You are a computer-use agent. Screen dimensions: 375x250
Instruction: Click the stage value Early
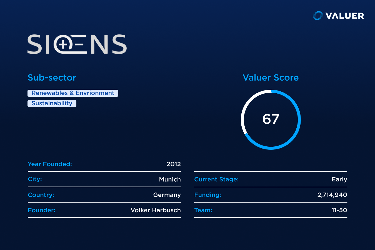[x=339, y=179]
